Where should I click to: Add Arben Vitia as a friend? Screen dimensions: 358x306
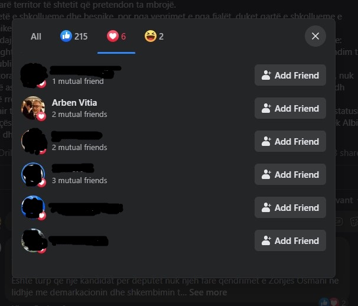coord(290,108)
